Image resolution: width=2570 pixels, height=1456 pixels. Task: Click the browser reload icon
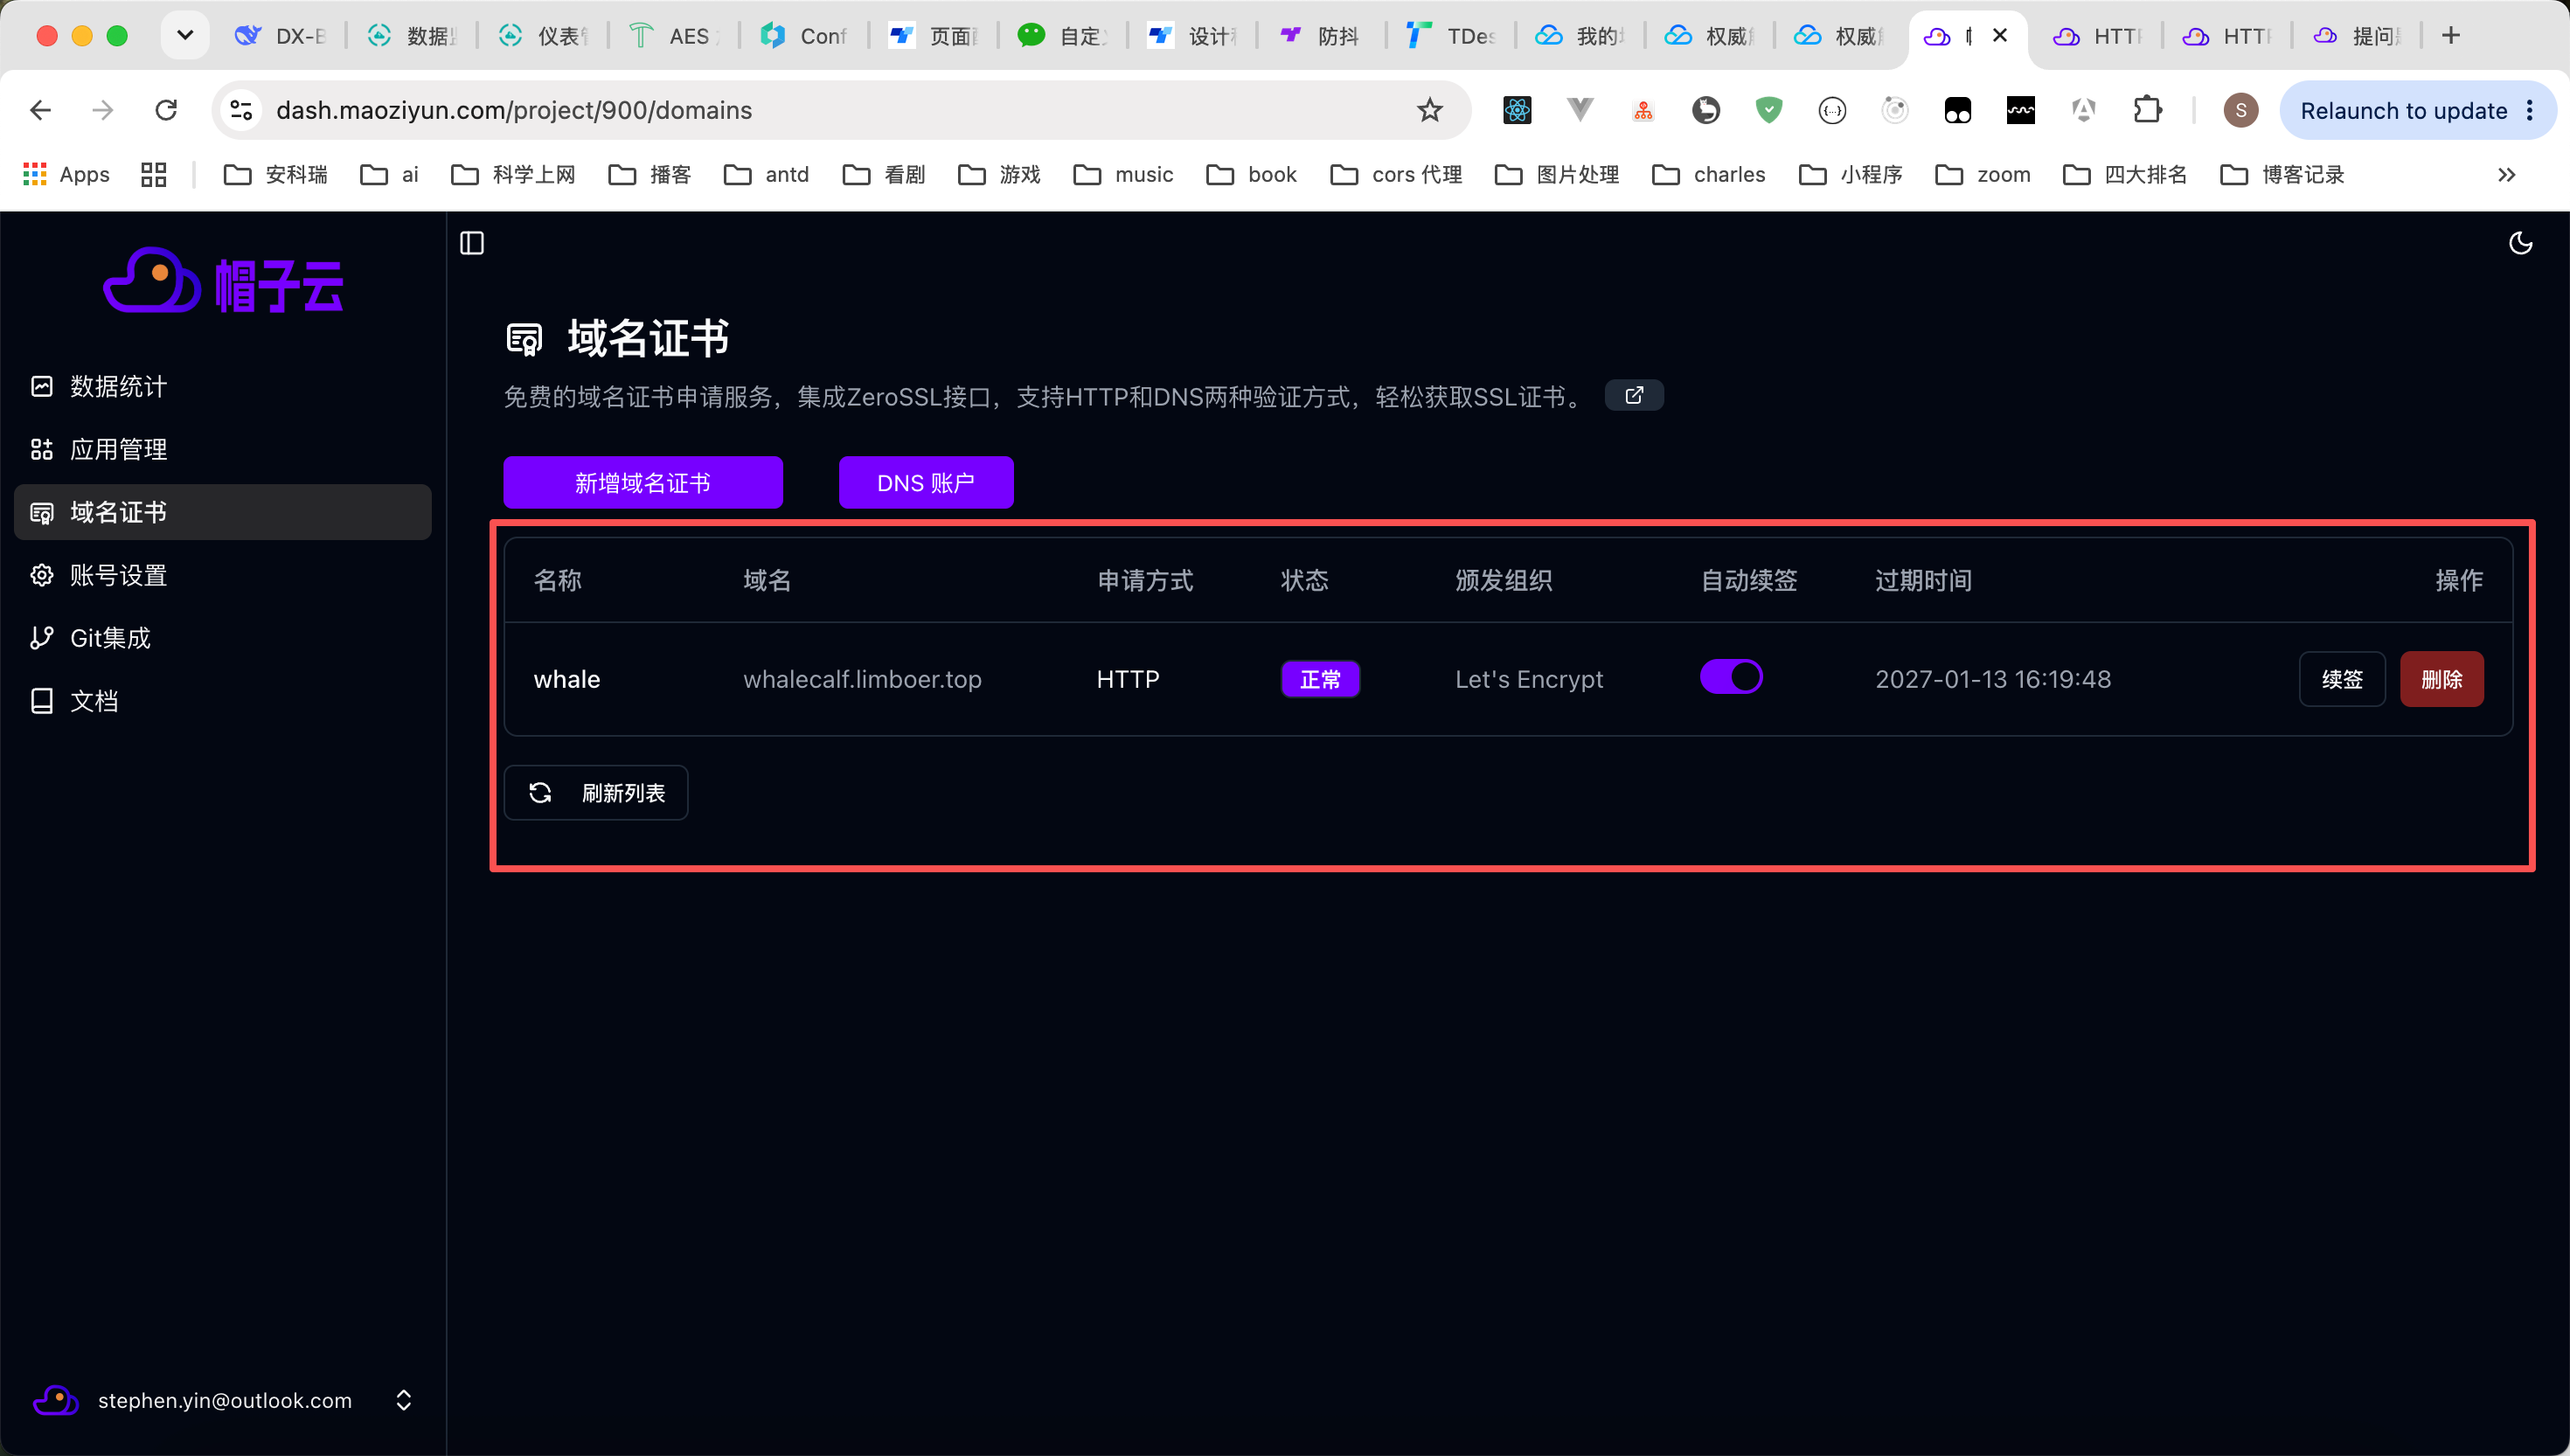(x=166, y=110)
